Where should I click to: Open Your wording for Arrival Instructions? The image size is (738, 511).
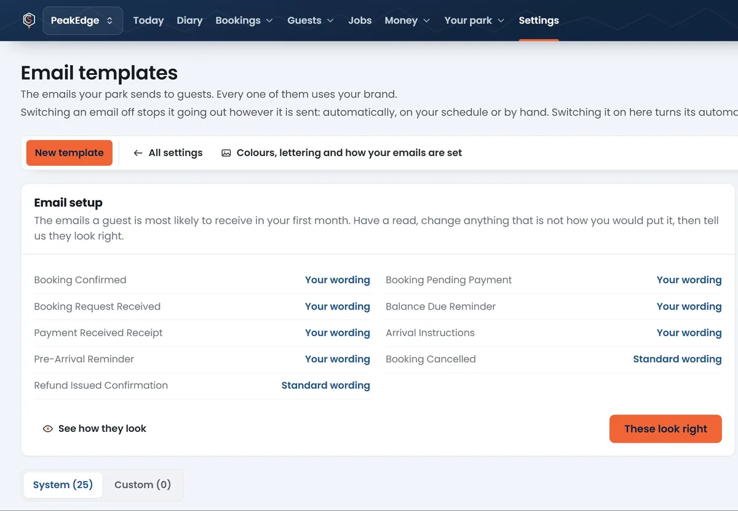(x=689, y=333)
